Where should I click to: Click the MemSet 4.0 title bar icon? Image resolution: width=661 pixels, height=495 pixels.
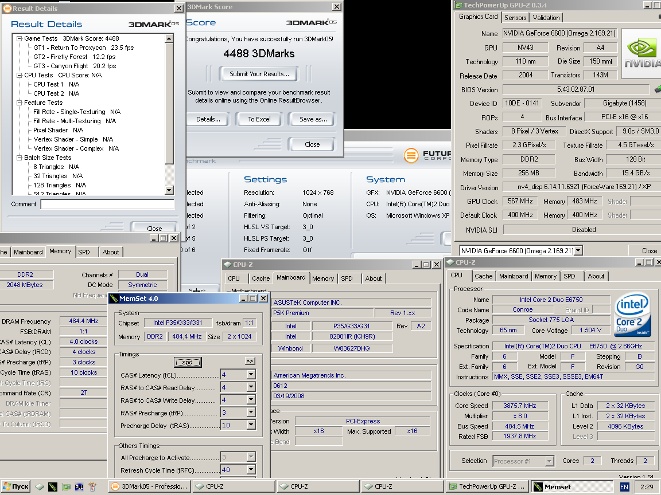click(114, 298)
